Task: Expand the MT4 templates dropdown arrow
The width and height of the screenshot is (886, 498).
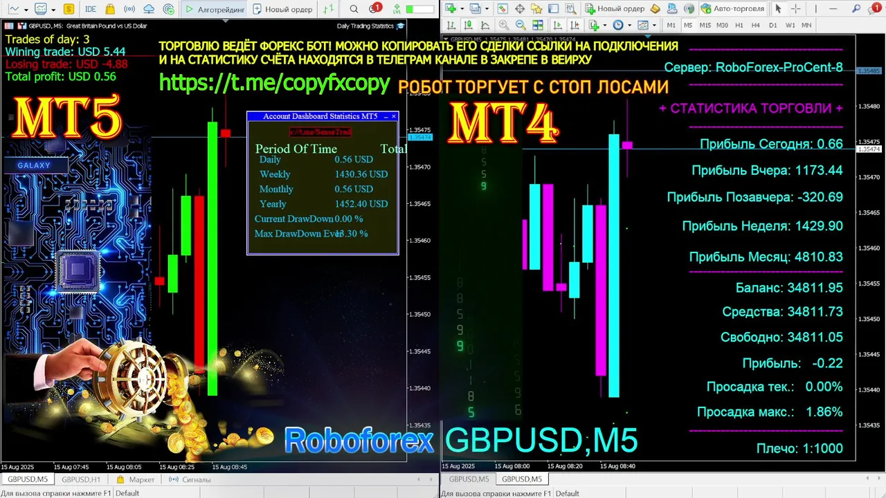Action: coord(654,26)
